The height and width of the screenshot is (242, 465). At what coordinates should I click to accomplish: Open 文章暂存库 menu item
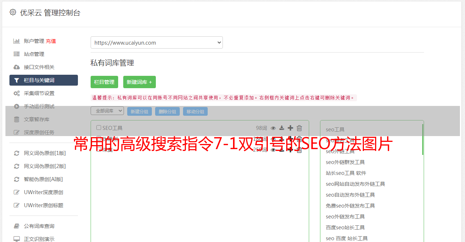tap(37, 119)
